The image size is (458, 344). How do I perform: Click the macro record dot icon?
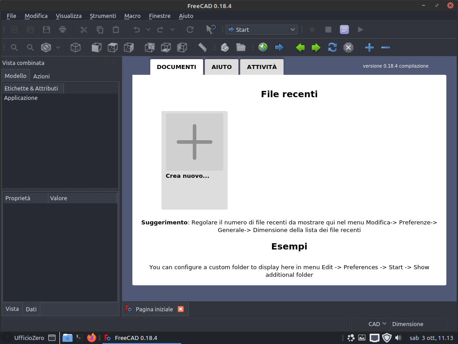coord(312,30)
